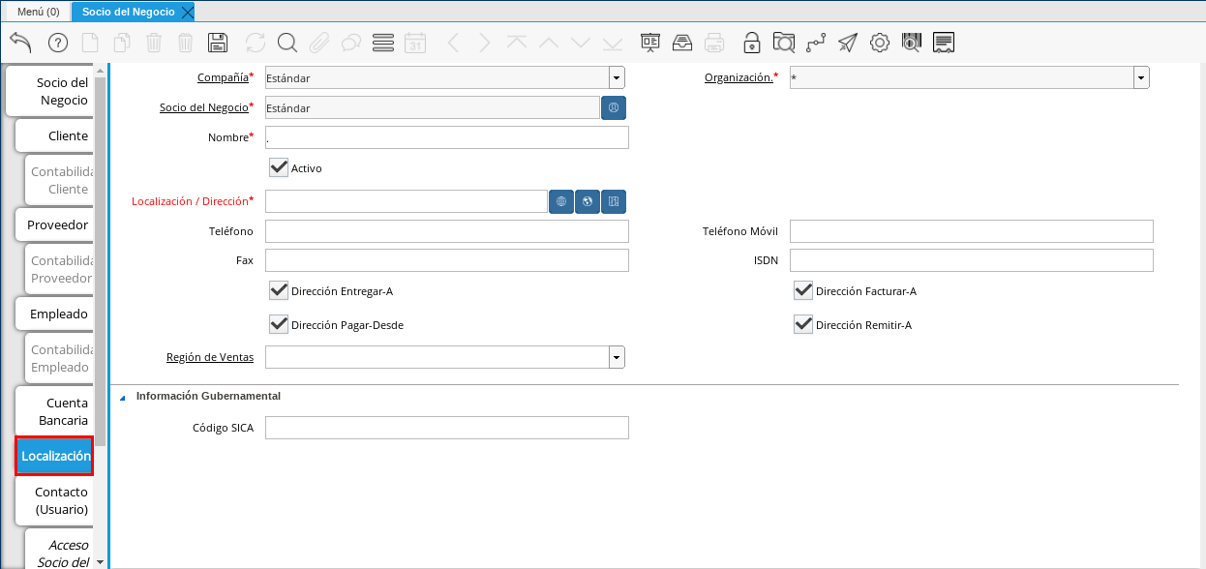This screenshot has height=569, width=1206.
Task: Go to previous record up chevron
Action: [x=549, y=43]
